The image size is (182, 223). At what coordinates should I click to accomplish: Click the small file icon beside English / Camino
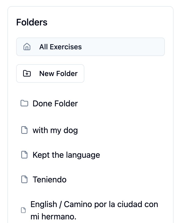23,210
